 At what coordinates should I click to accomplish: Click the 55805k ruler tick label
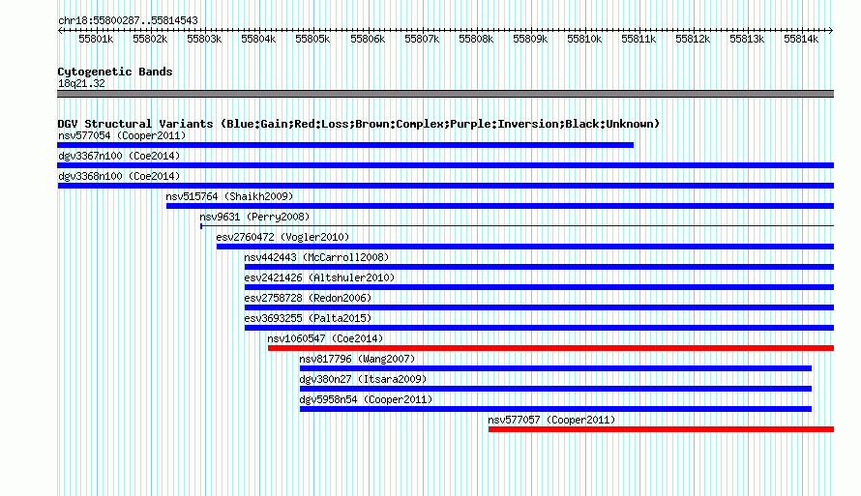(x=313, y=39)
